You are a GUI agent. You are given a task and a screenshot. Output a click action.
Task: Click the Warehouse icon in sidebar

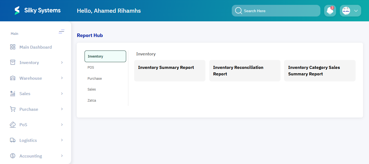[12, 78]
